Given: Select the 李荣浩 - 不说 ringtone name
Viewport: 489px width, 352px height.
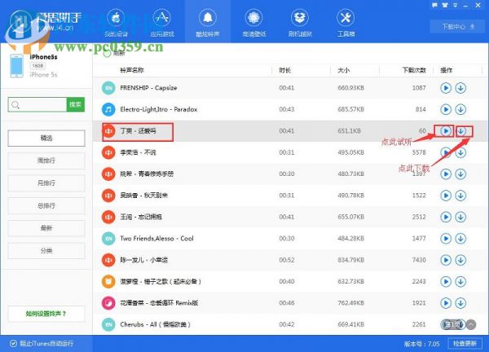Looking at the screenshot, I should tap(138, 152).
